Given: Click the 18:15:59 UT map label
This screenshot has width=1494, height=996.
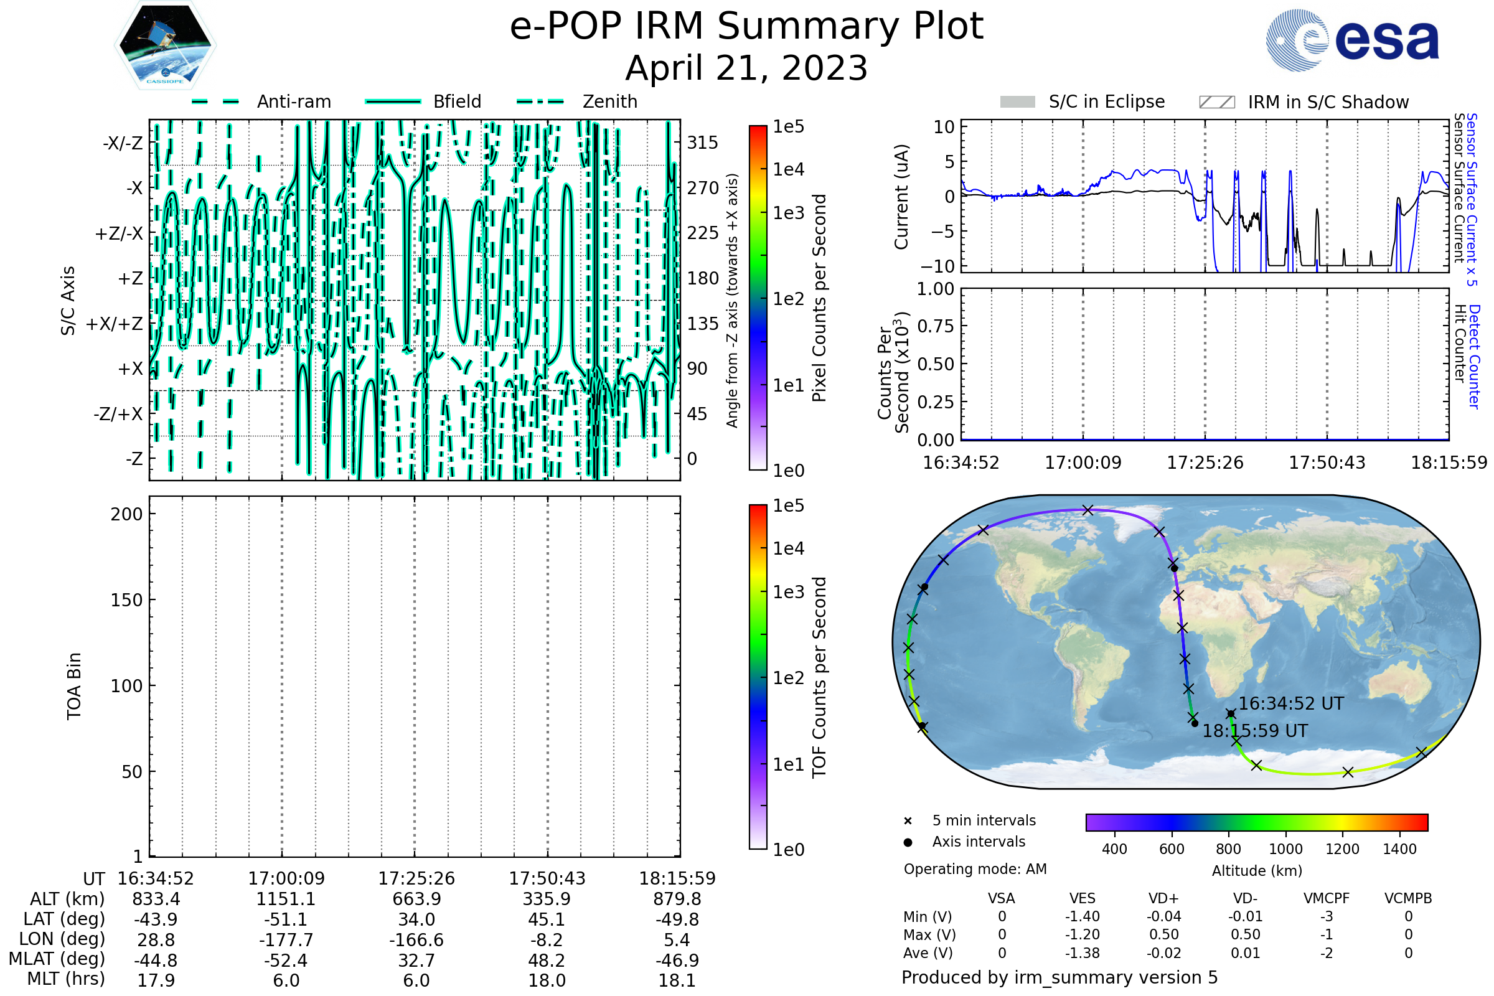Looking at the screenshot, I should click(1255, 731).
